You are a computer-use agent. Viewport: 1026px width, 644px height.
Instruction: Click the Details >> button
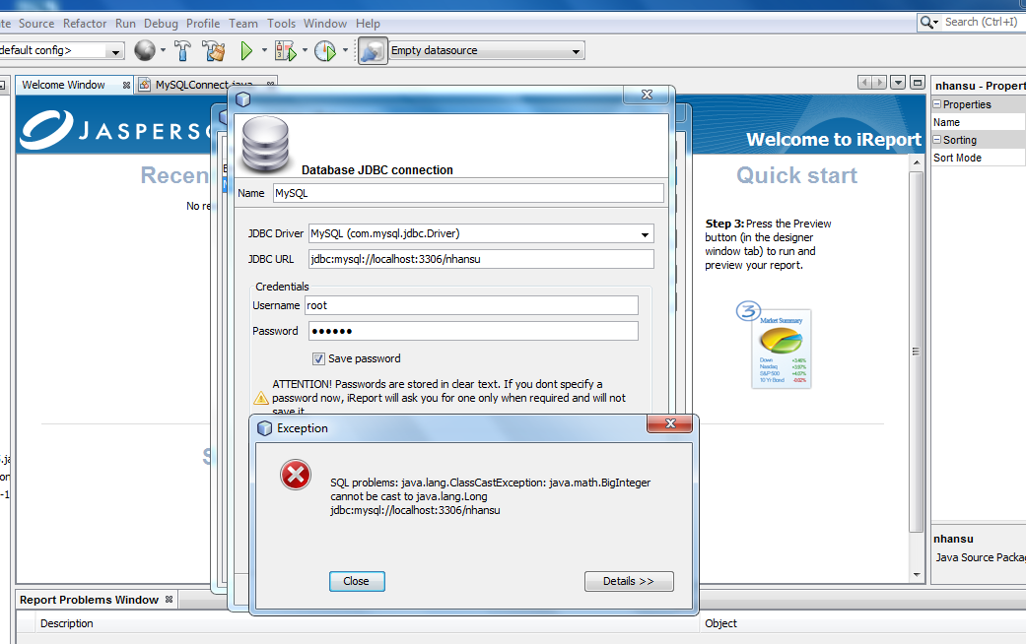629,581
